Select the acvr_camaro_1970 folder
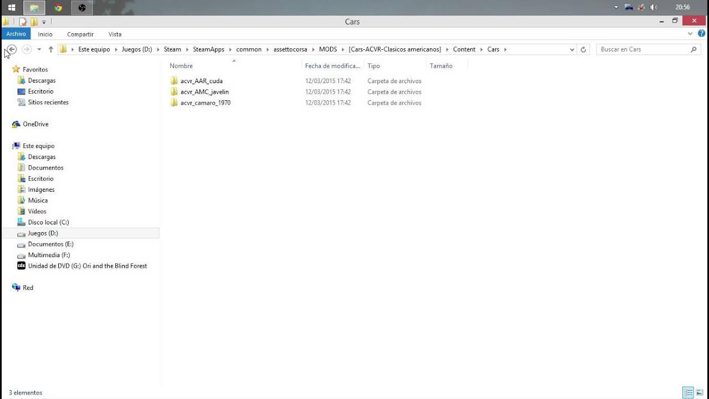The image size is (709, 399). (x=205, y=103)
